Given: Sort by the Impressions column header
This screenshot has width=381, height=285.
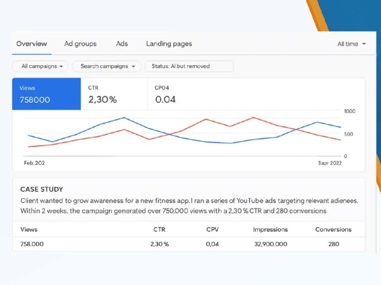Looking at the screenshot, I should click(270, 230).
